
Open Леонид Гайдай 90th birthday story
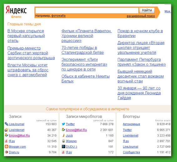click(x=139, y=93)
